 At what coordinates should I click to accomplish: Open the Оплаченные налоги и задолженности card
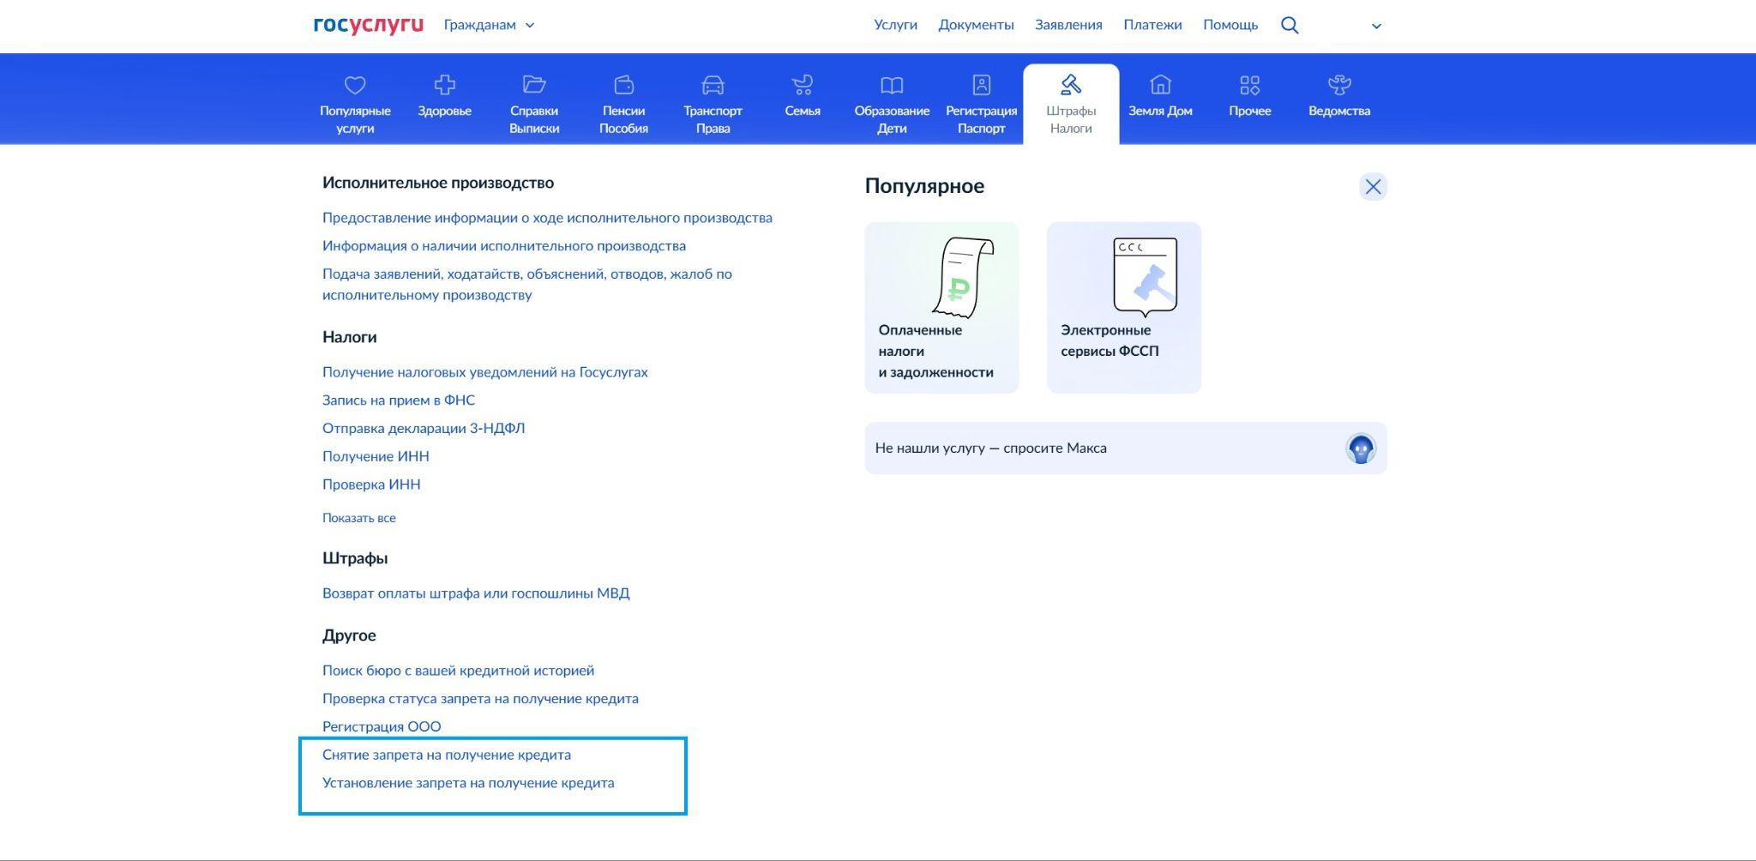[941, 308]
